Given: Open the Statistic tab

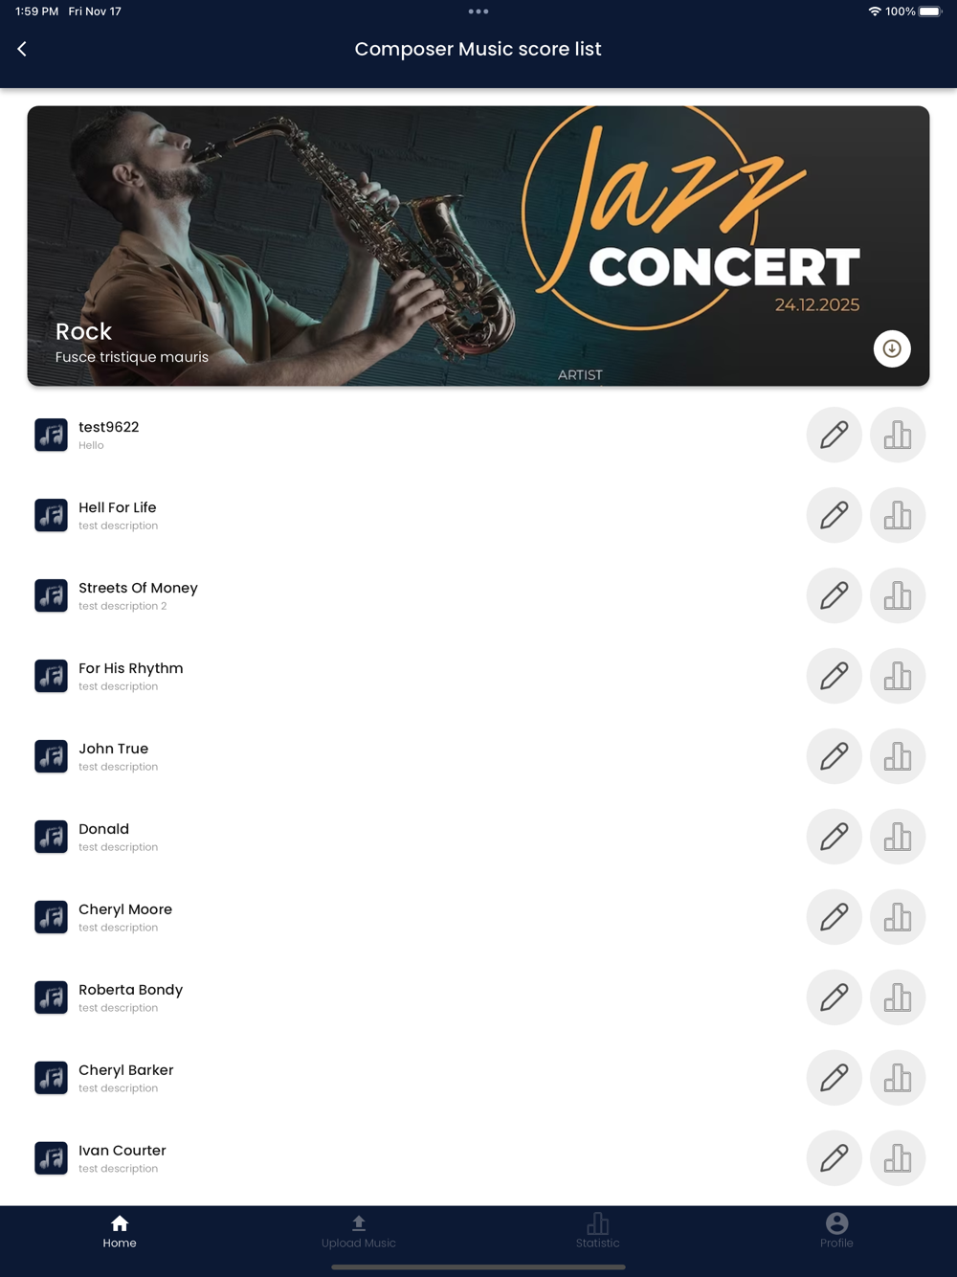Looking at the screenshot, I should click(x=598, y=1231).
